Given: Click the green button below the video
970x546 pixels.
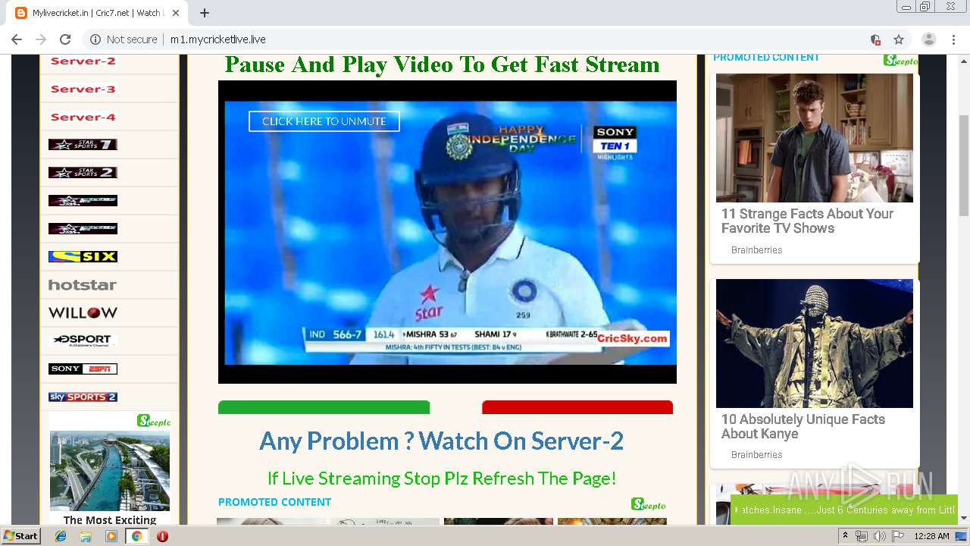Looking at the screenshot, I should click(324, 407).
